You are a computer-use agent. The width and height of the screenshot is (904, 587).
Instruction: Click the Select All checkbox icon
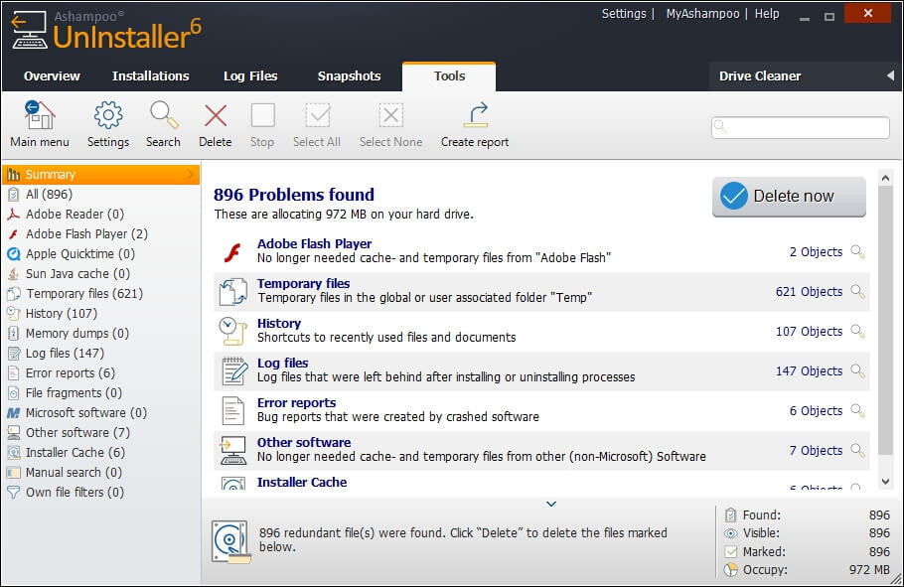click(x=317, y=116)
